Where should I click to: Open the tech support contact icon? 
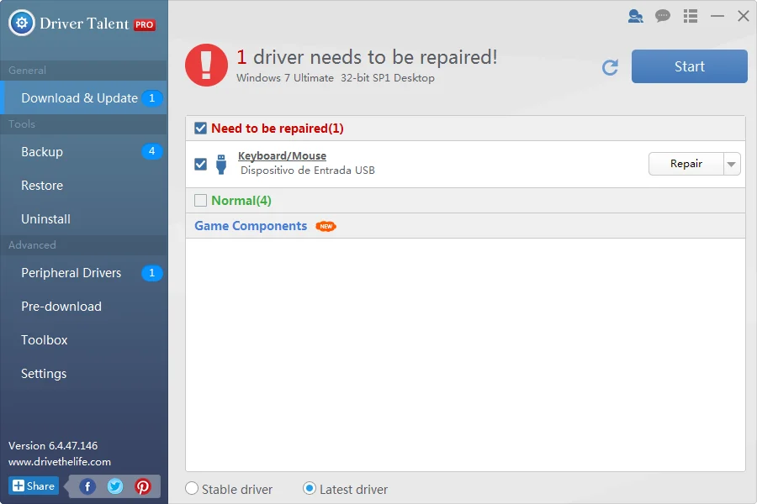[x=636, y=15]
